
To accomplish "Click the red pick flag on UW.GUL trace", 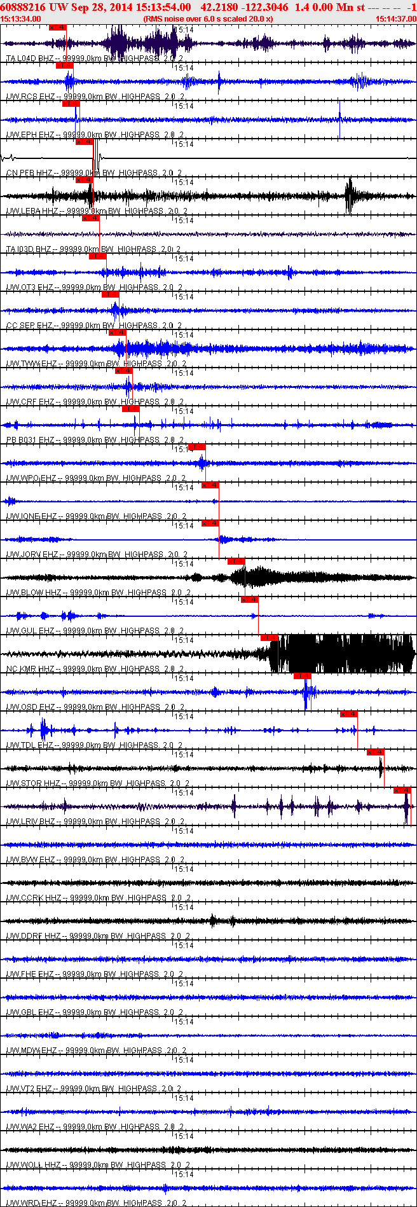I will click(x=250, y=600).
